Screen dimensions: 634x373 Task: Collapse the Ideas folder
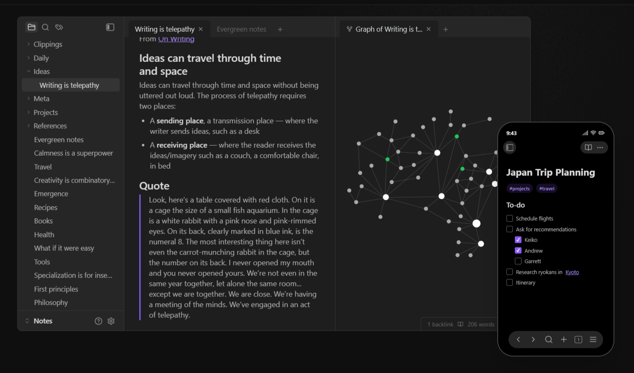pyautogui.click(x=28, y=71)
